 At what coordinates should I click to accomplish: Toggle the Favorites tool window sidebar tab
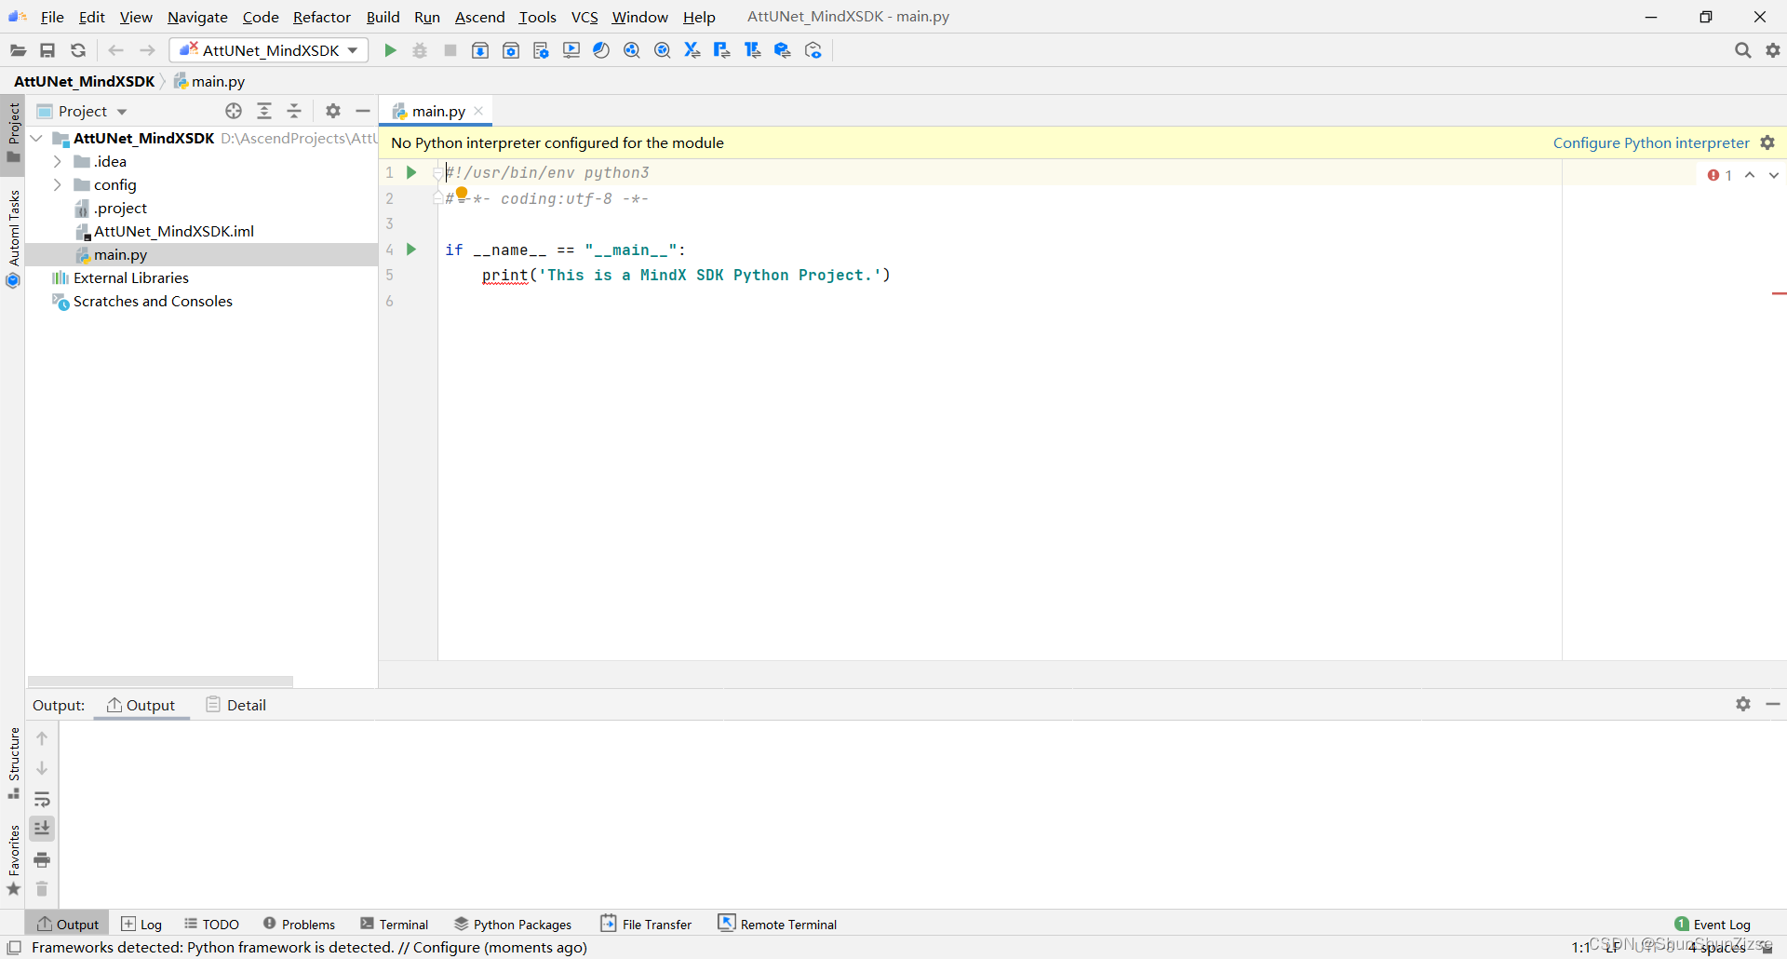coord(13,860)
